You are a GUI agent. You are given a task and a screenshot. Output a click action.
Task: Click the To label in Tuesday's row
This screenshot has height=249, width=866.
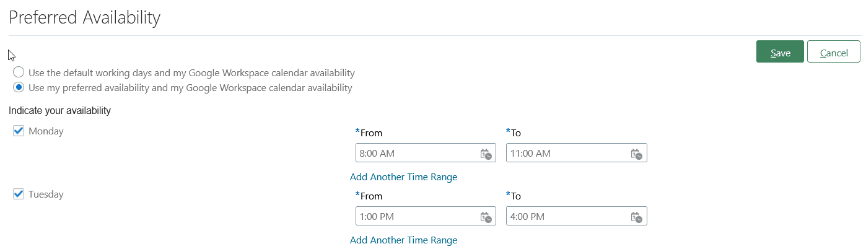pos(516,196)
